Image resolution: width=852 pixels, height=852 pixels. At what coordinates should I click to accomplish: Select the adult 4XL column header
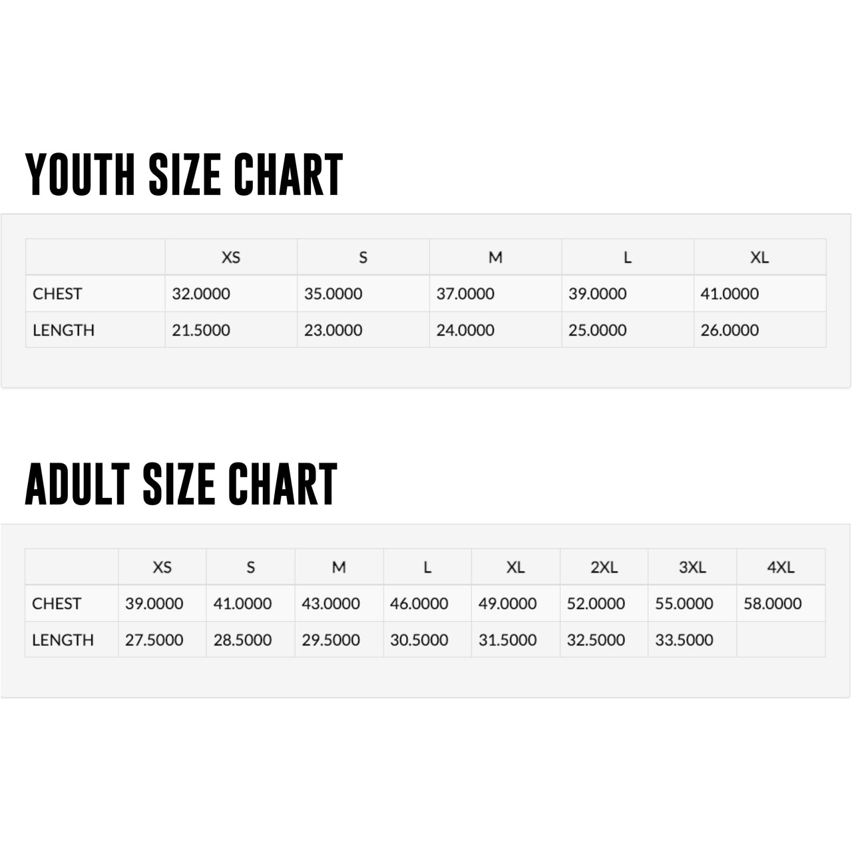click(x=781, y=567)
